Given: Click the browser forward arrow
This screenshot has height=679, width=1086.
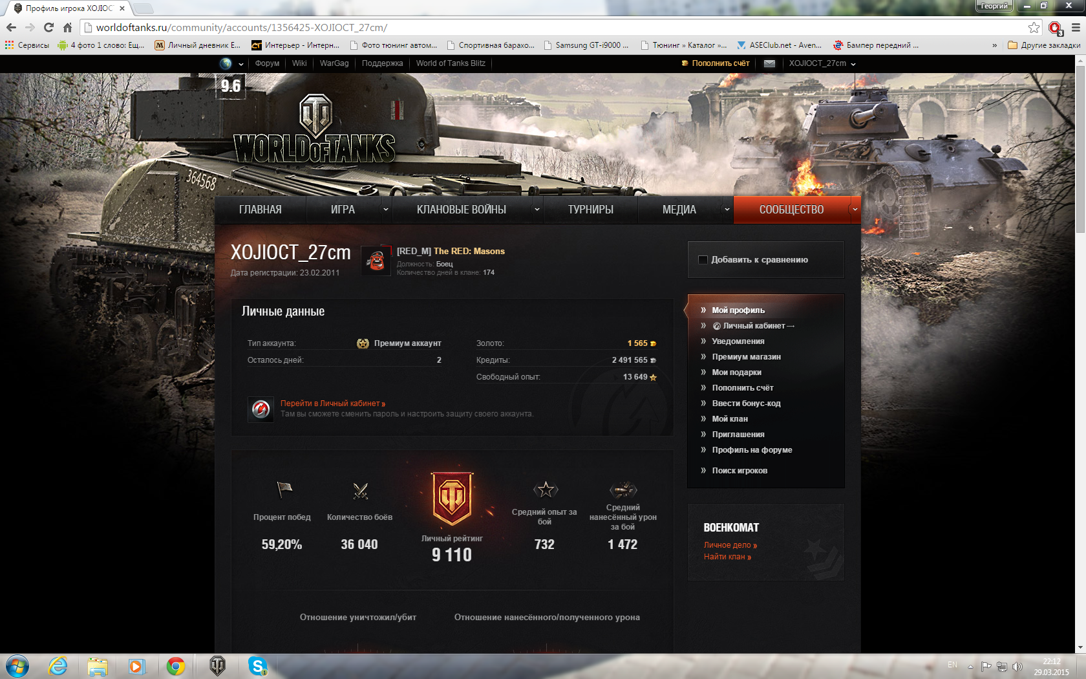Looking at the screenshot, I should coord(30,27).
